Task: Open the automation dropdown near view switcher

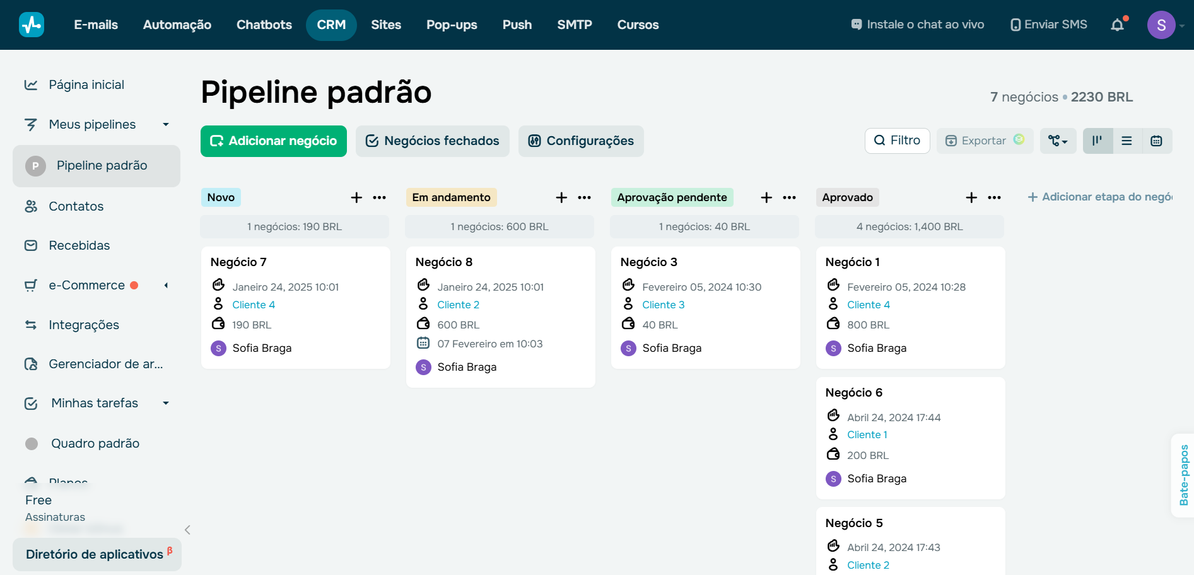Action: 1058,141
